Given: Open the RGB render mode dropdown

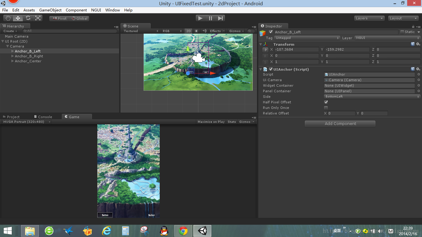Looking at the screenshot, I should coord(172,31).
